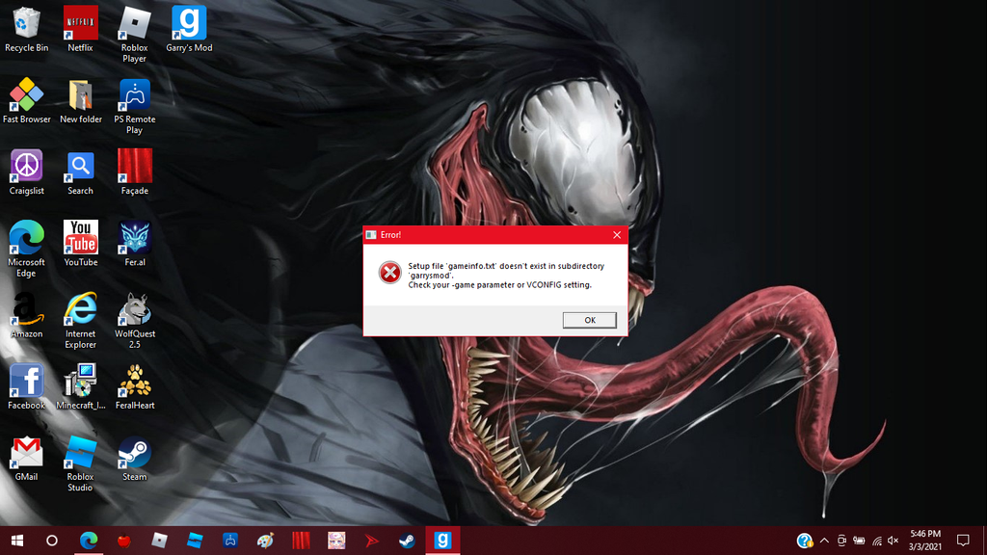Toggle the muted volume tray icon
Image resolution: width=987 pixels, height=555 pixels.
point(893,541)
